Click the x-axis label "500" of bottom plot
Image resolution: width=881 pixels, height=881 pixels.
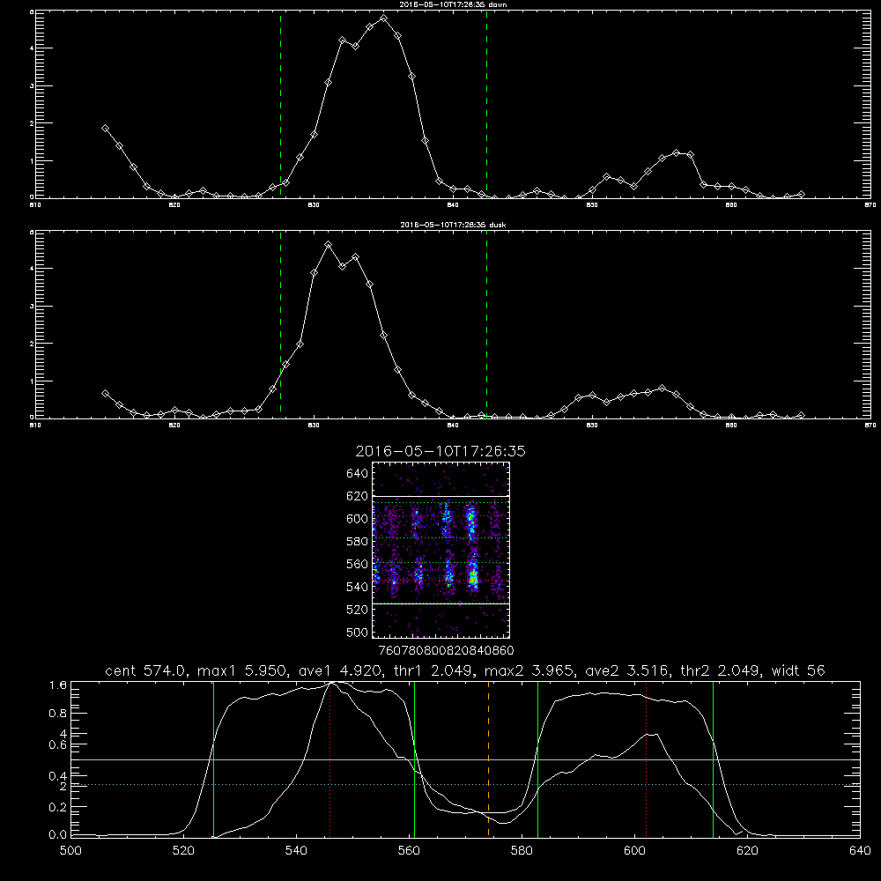[x=70, y=851]
